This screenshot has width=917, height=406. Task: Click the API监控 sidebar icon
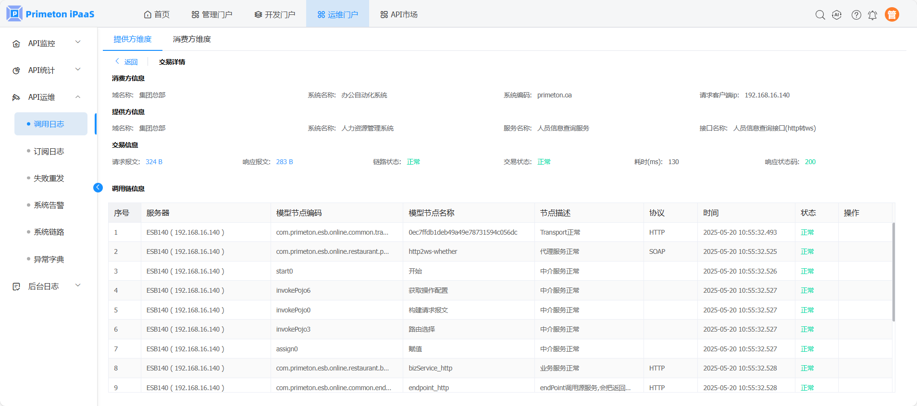click(x=16, y=44)
